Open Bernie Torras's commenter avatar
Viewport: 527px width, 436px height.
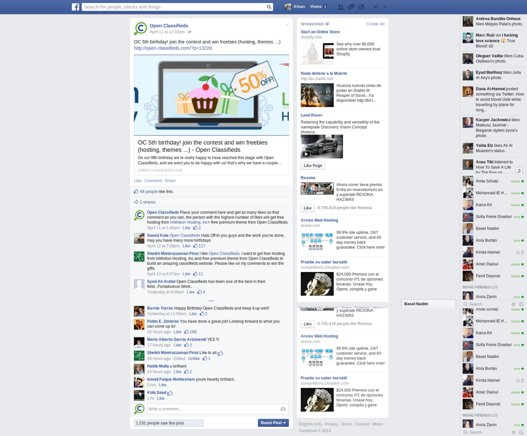[x=139, y=311]
